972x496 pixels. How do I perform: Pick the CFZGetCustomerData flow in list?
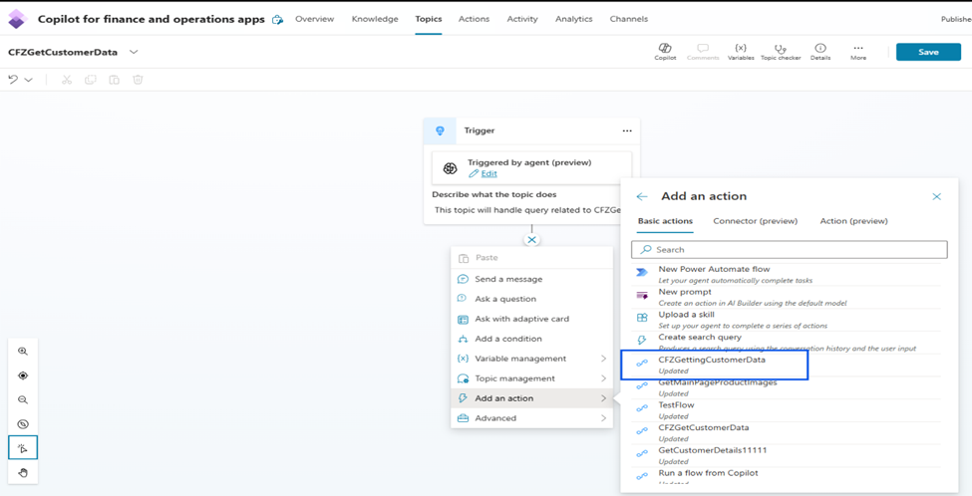pos(786,433)
